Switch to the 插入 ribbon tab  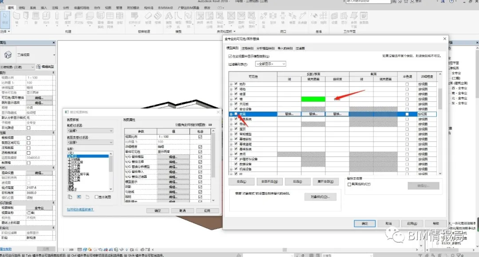(44, 8)
